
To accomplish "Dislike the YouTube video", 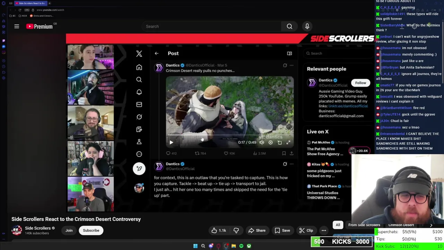I will tap(236, 231).
